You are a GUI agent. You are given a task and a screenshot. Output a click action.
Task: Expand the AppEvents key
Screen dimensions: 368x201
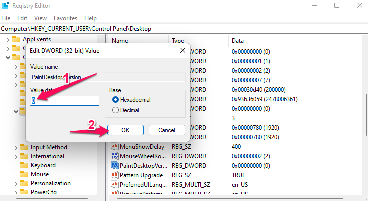[8, 39]
